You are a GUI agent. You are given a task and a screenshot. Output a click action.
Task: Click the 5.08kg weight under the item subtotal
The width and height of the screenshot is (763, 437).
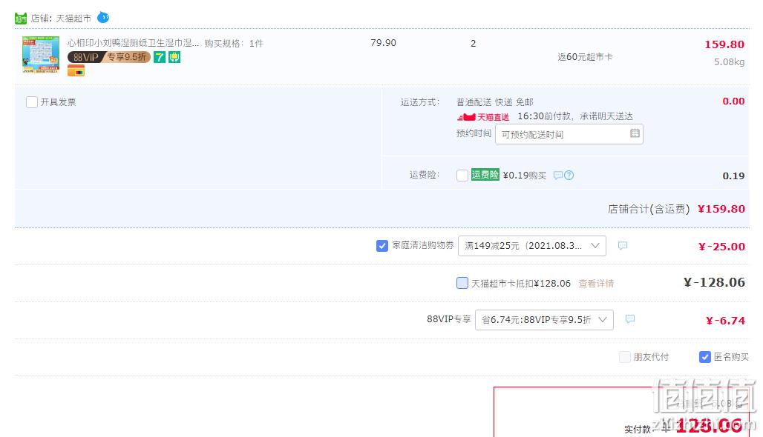tap(729, 62)
